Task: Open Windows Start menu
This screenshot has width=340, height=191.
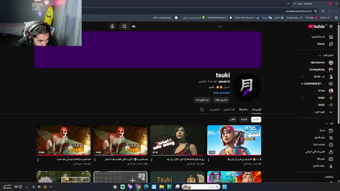Action: [x=224, y=187]
